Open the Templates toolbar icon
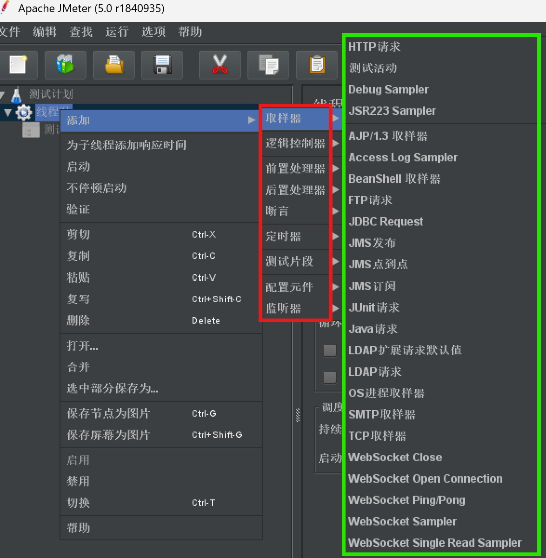Image resolution: width=546 pixels, height=558 pixels. [x=66, y=65]
